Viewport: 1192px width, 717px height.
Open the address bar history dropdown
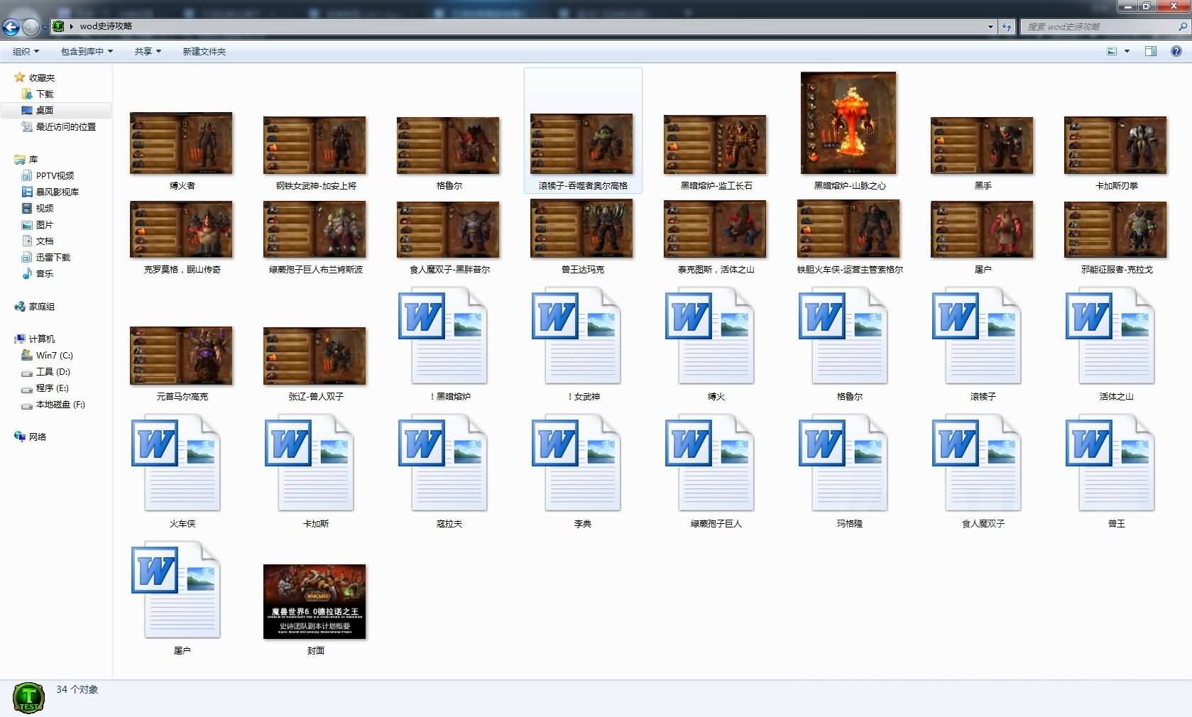click(990, 26)
